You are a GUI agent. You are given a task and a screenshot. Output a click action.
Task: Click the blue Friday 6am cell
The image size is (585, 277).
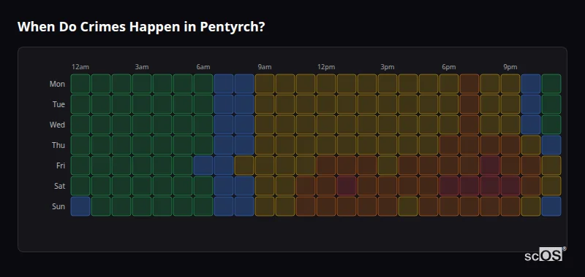203,165
